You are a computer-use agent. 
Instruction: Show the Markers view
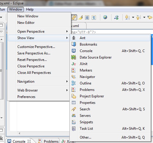(110, 70)
